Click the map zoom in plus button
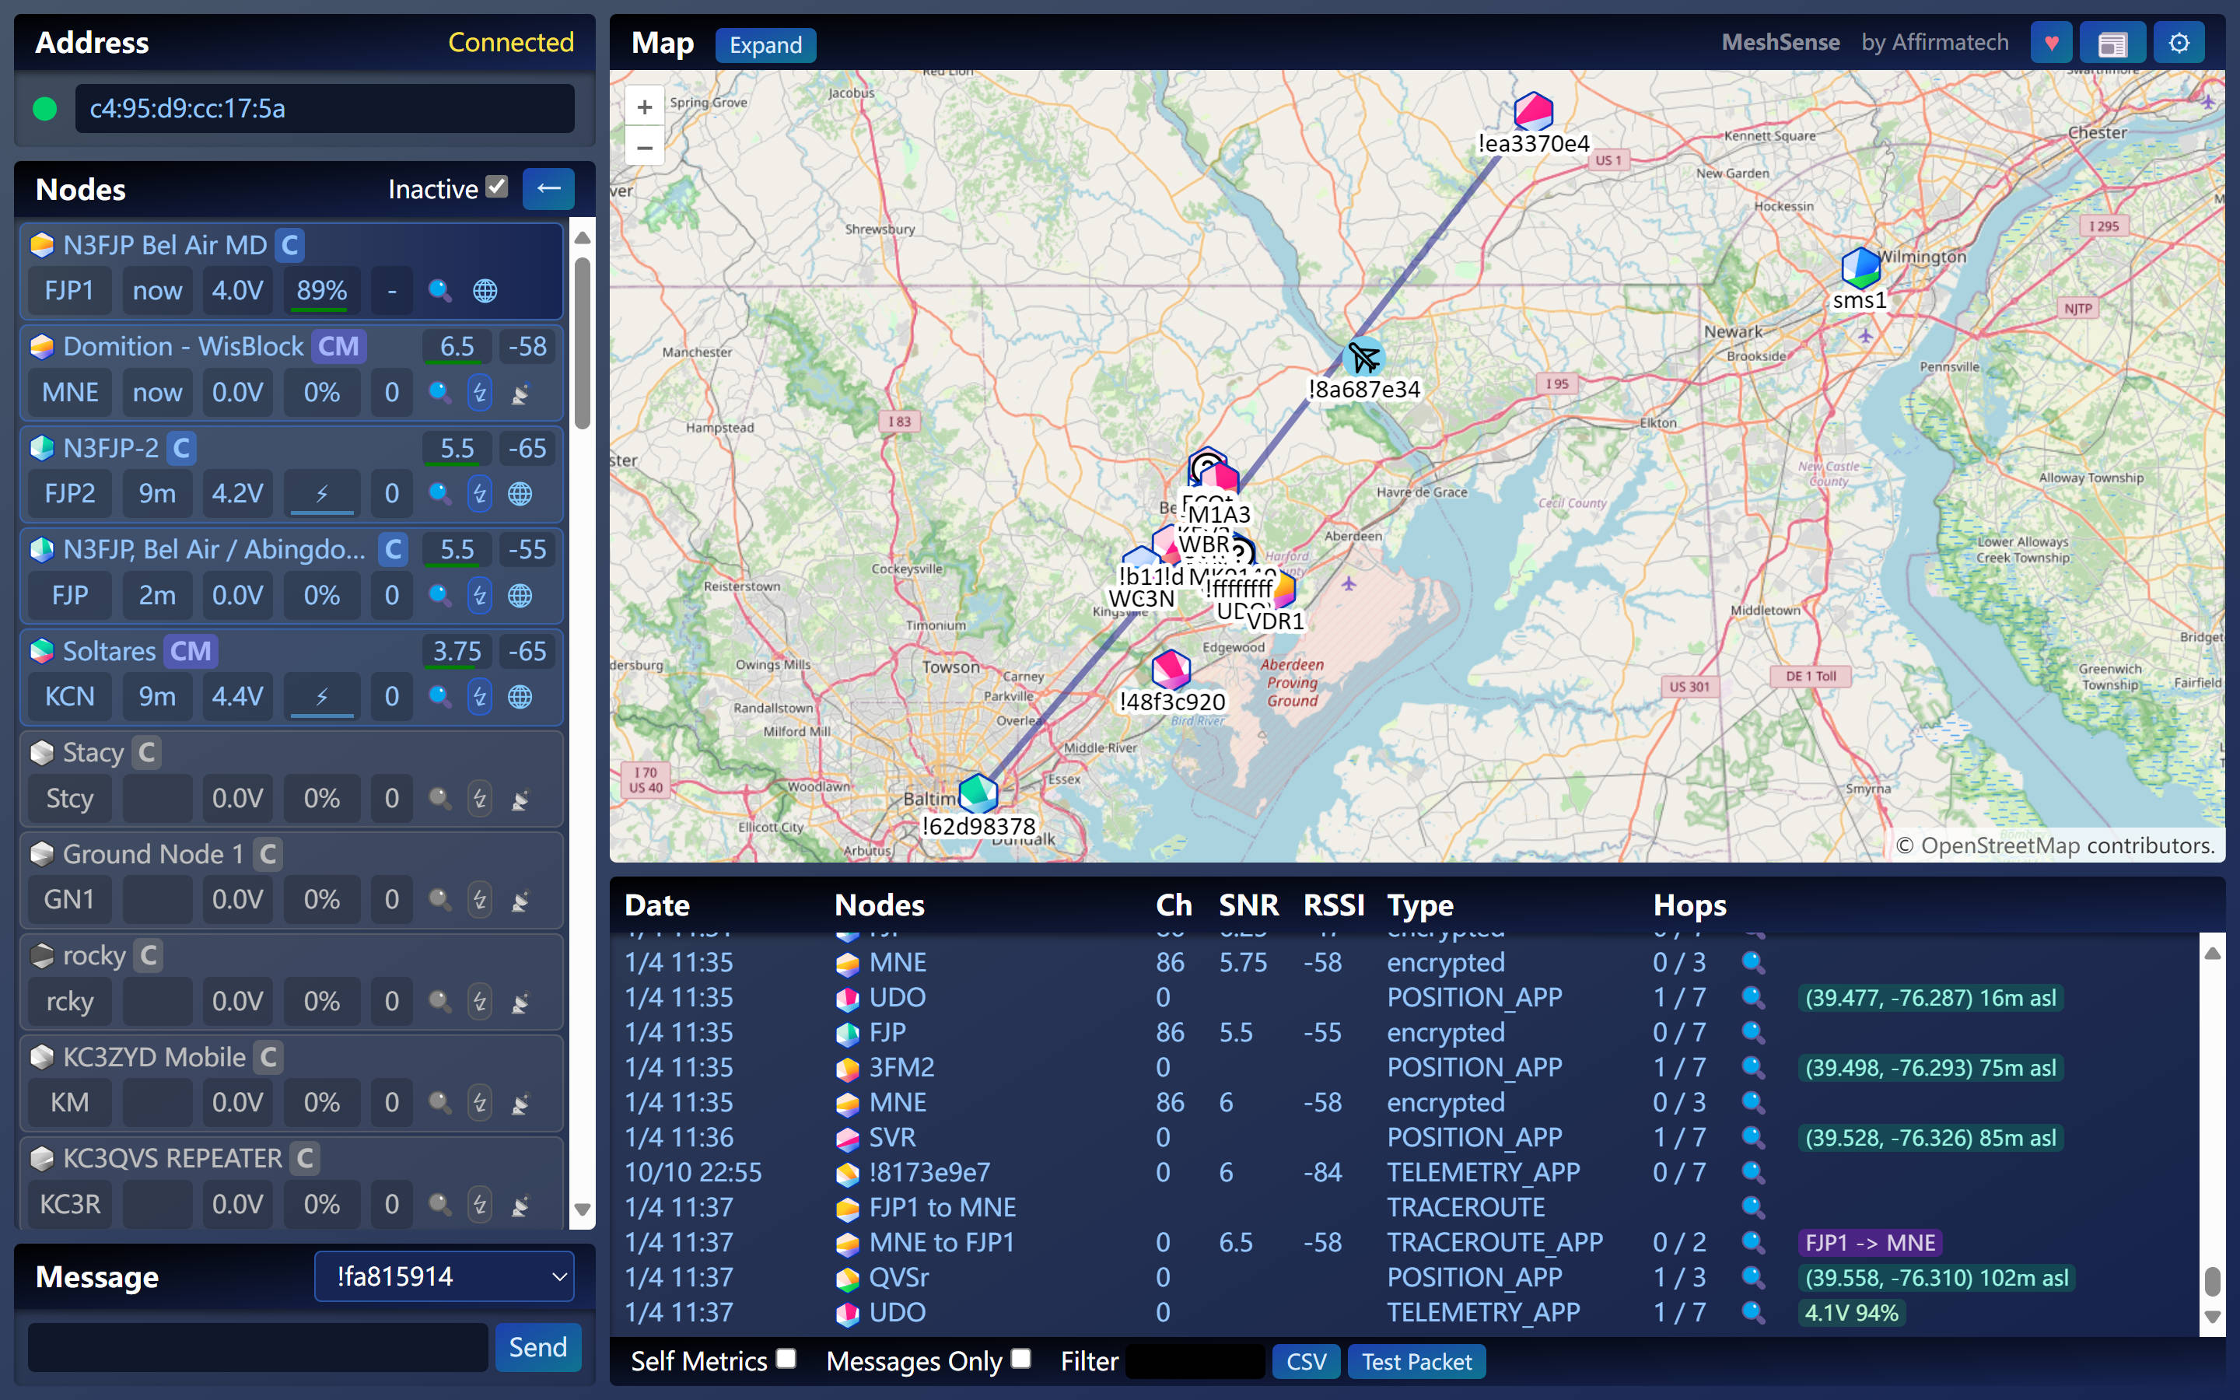The image size is (2240, 1400). pos(644,107)
